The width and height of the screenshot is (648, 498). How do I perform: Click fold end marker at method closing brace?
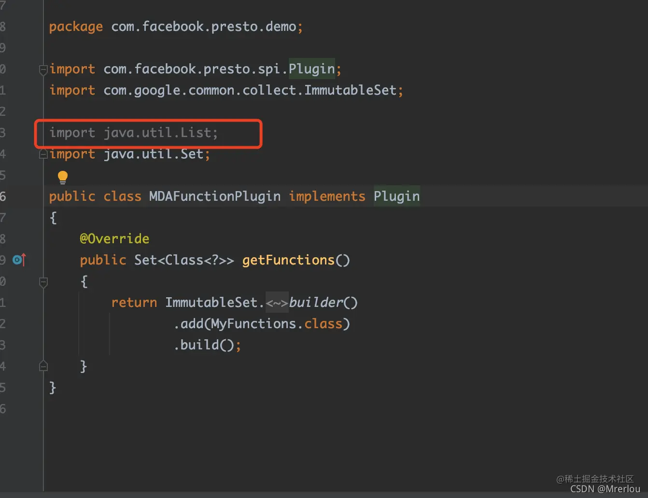[x=43, y=366]
